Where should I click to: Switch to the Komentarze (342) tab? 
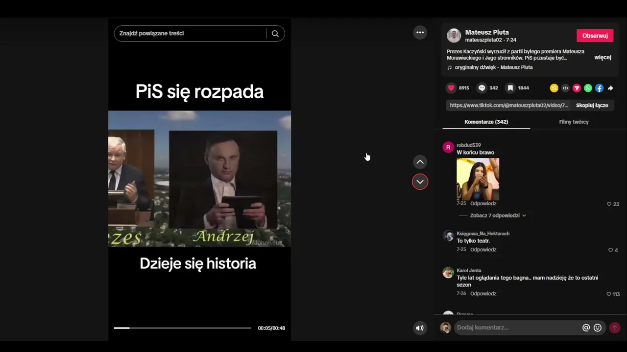click(486, 122)
